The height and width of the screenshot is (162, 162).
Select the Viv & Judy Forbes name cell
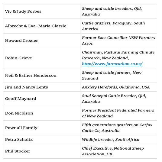click(x=42, y=11)
